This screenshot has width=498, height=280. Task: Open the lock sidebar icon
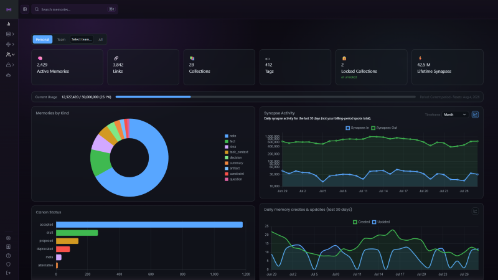[8, 65]
